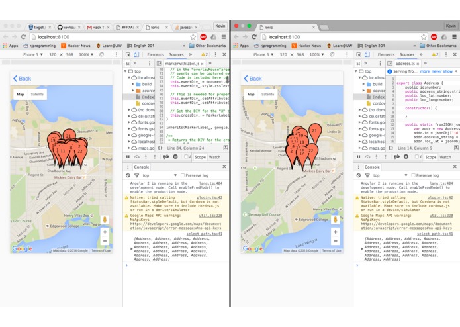Zoom out on the right map
This screenshot has width=460, height=327.
[x=336, y=241]
